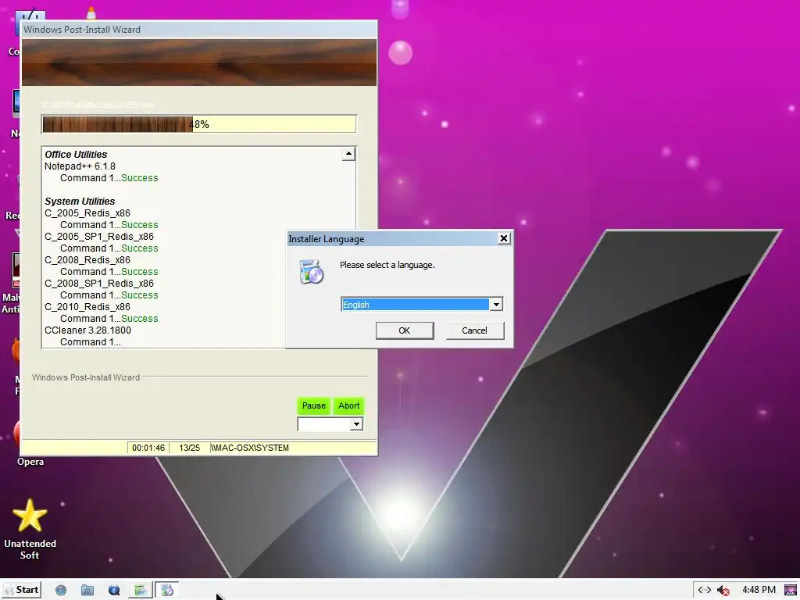800x600 pixels.
Task: Click the Windows Post-Install Wizard title bar
Action: coord(199,29)
